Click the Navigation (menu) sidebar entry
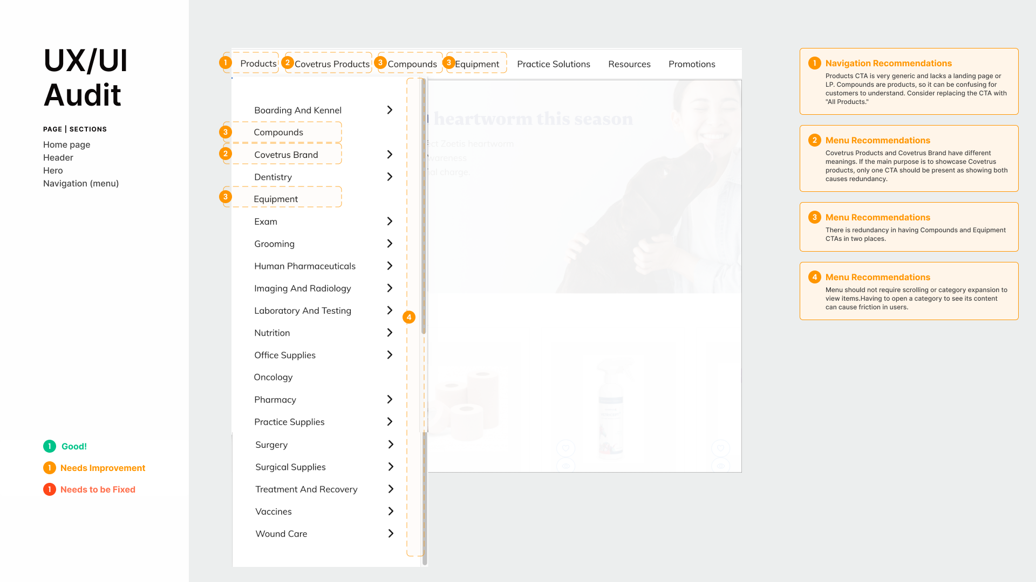The width and height of the screenshot is (1036, 582). [x=81, y=183]
